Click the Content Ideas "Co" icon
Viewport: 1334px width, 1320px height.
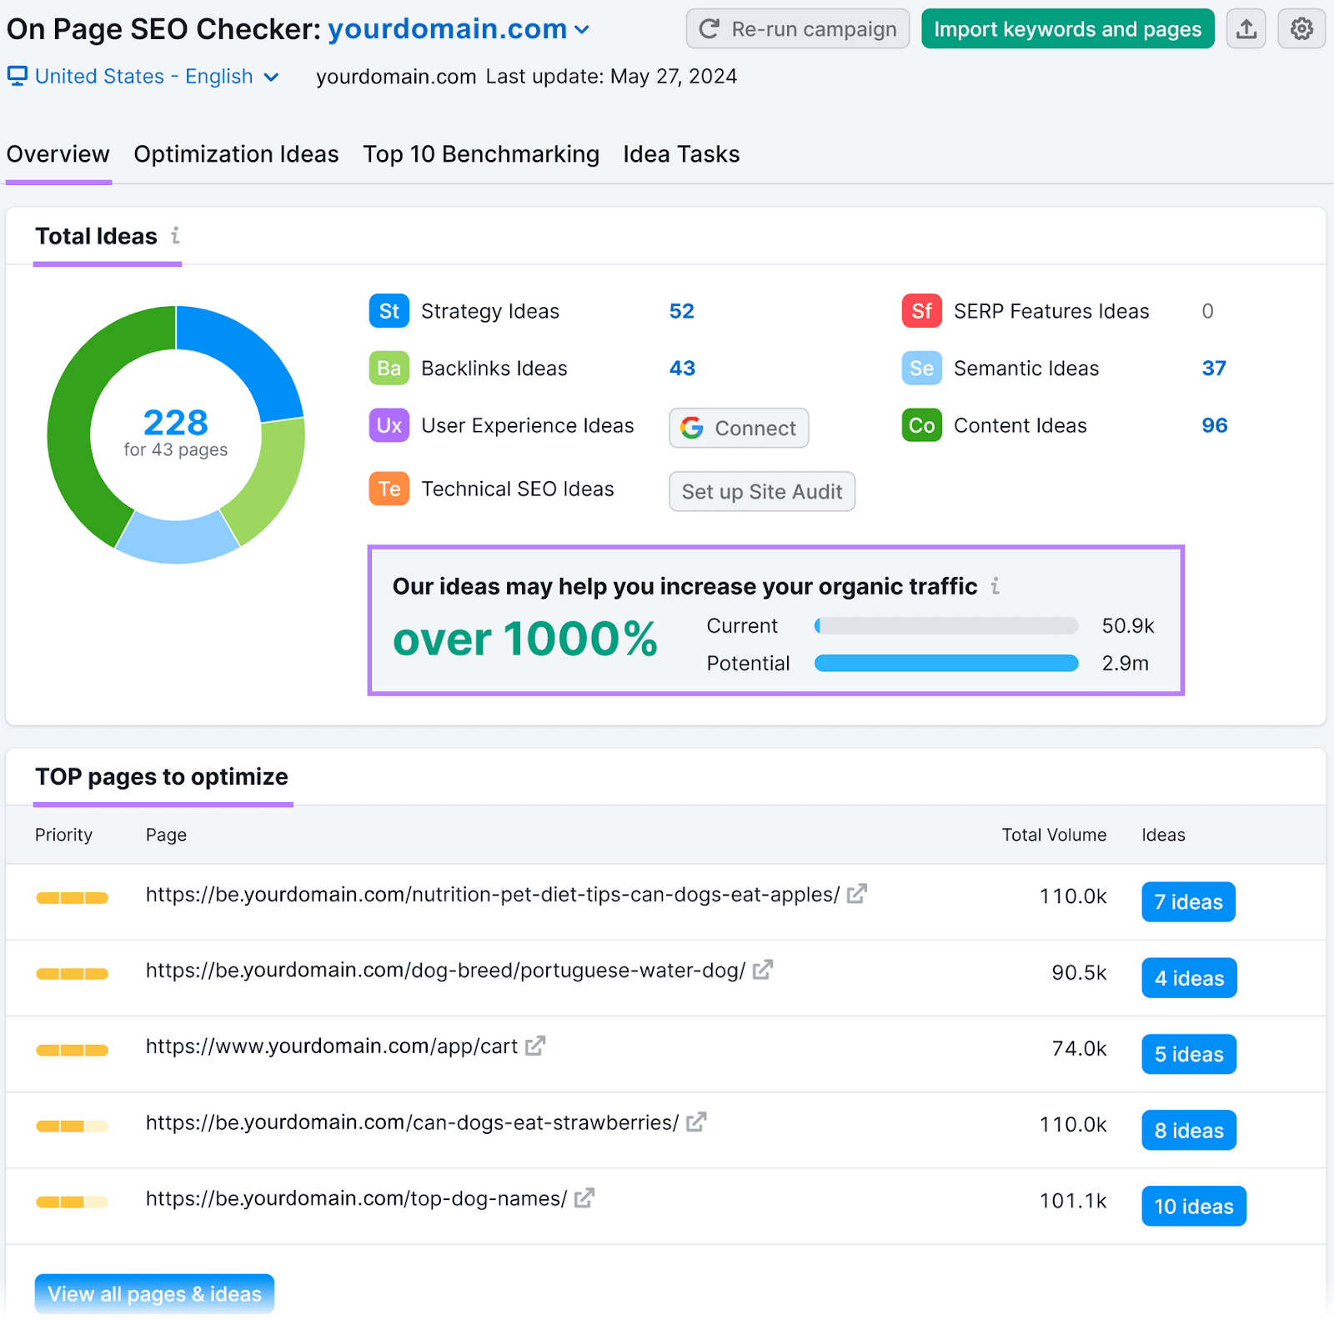coord(920,425)
